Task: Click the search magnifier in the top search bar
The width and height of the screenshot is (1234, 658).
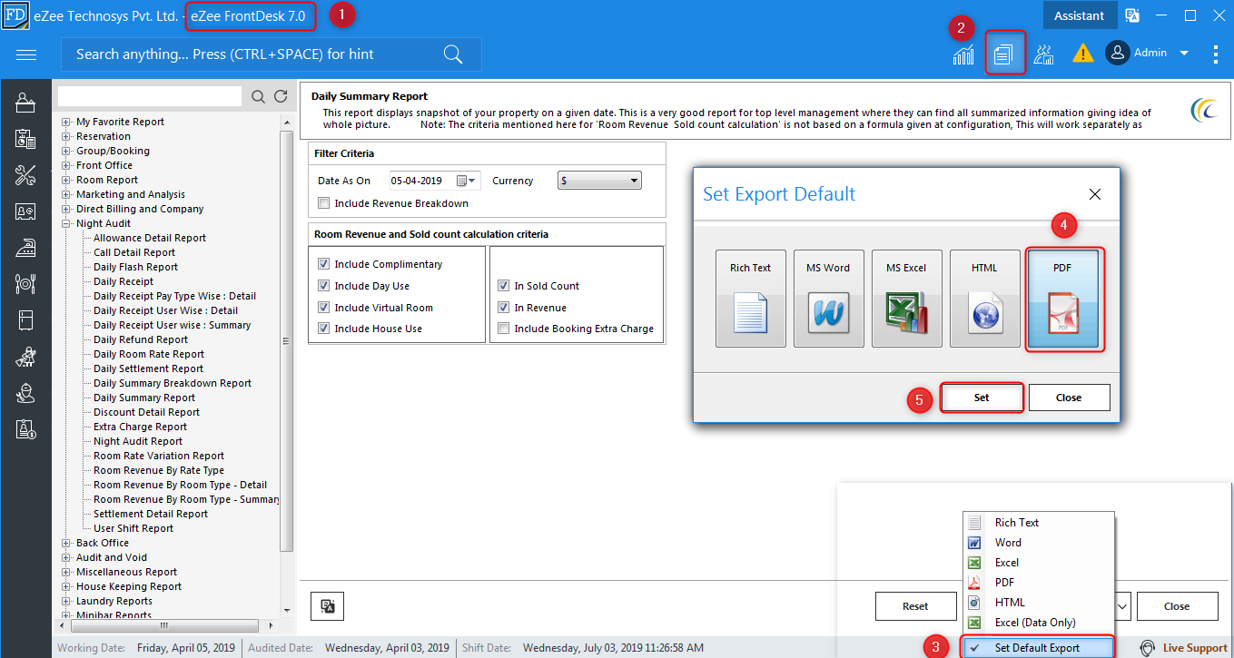Action: pyautogui.click(x=453, y=54)
